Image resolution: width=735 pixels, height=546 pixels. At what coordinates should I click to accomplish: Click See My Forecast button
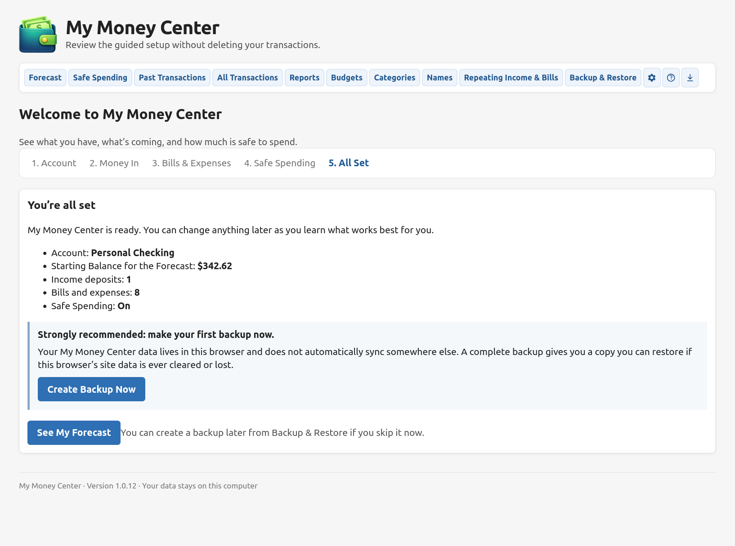74,433
